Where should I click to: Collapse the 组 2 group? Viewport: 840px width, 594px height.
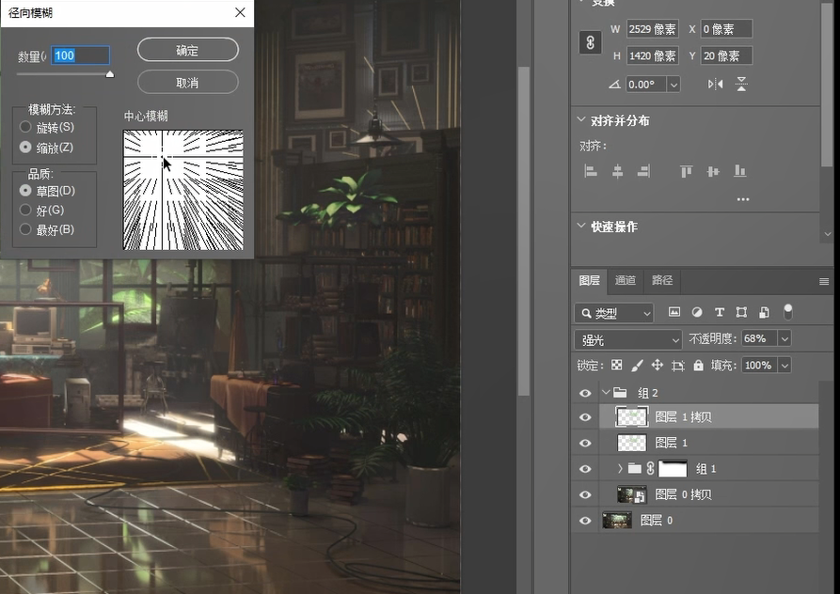click(x=606, y=392)
